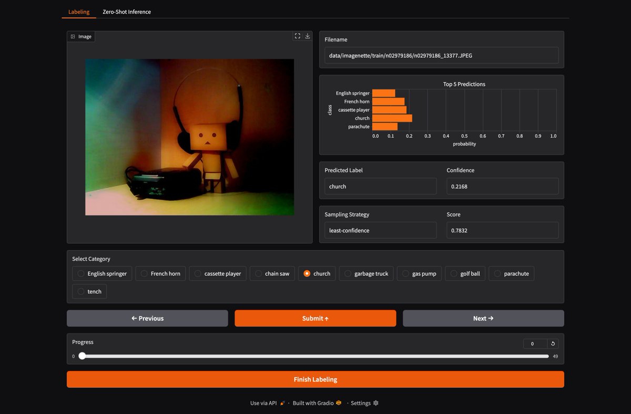Reset the progress number with the undo icon
The image size is (631, 414).
pyautogui.click(x=553, y=344)
